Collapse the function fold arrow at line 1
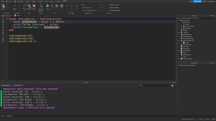 click(7, 19)
